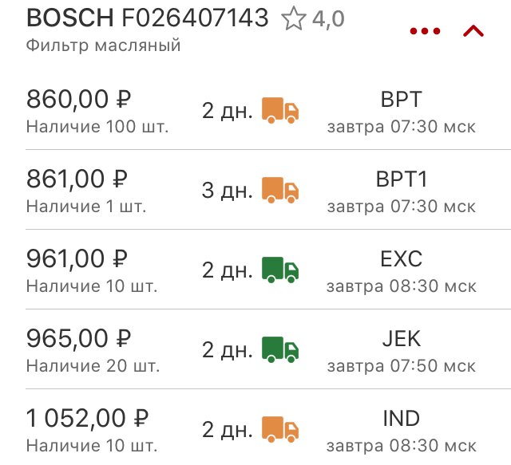Select the 1 052,00 ₽ price offer

click(x=87, y=418)
